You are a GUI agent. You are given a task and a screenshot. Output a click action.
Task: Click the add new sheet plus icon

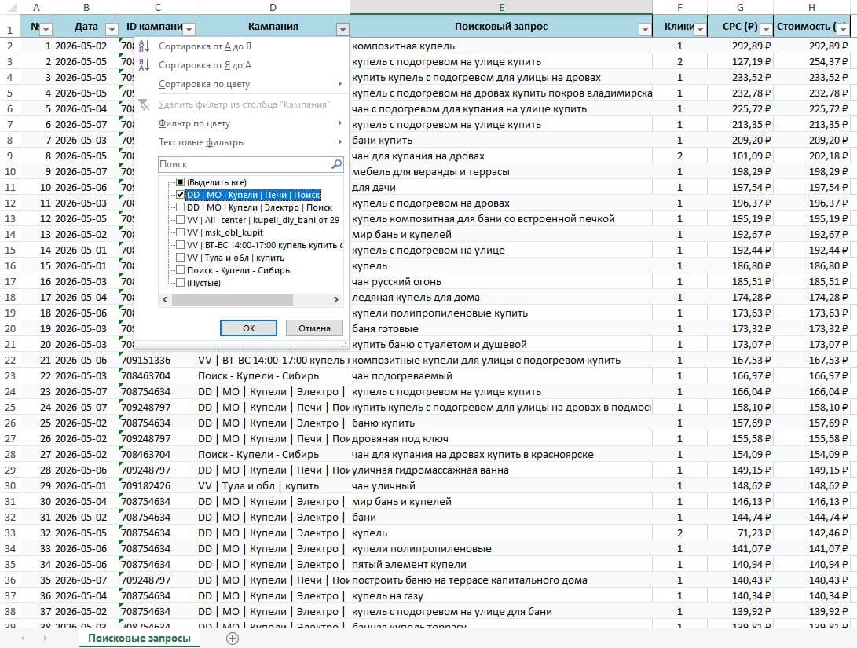click(x=233, y=638)
